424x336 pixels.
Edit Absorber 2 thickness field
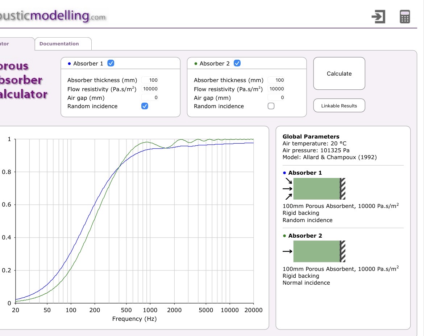click(x=276, y=80)
